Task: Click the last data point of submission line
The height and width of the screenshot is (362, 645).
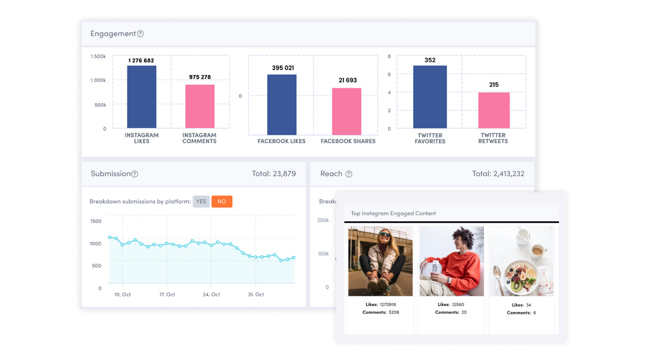Action: point(294,258)
